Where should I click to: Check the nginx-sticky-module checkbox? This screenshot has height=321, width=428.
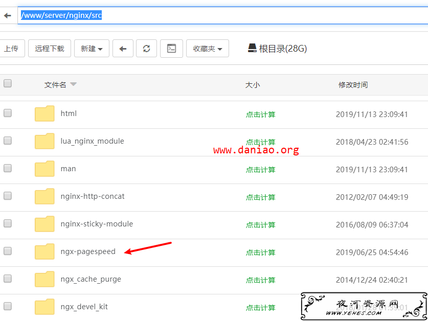tap(8, 223)
